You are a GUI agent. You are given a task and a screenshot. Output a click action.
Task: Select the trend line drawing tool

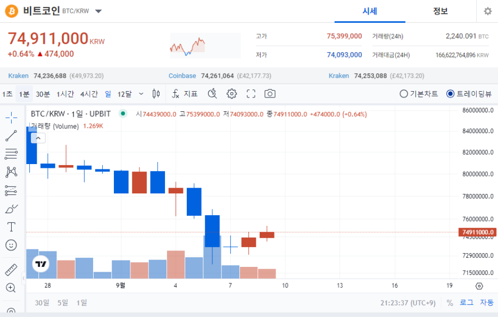tap(11, 136)
